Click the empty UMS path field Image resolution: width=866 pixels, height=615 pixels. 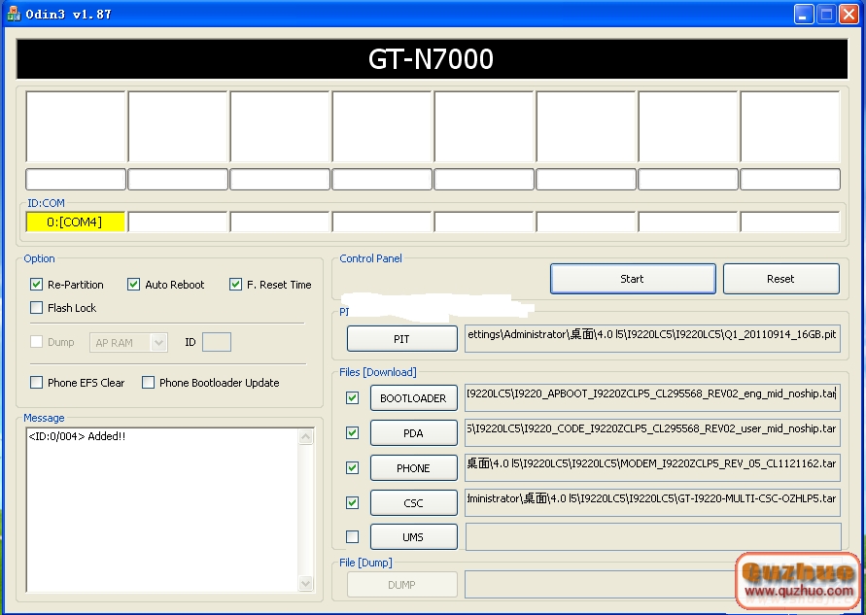(653, 536)
